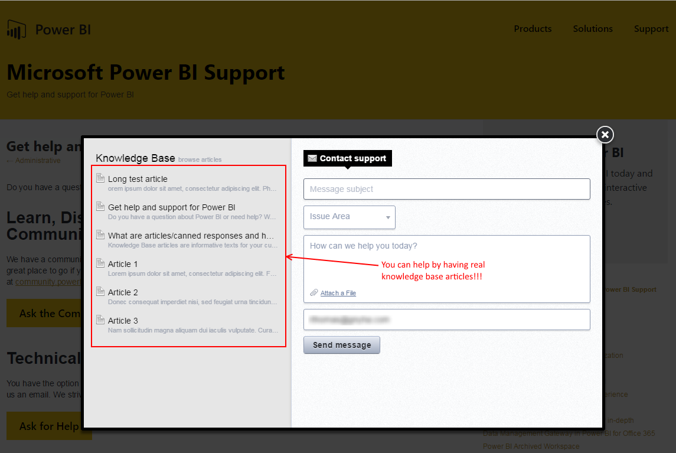Click the Microsoft Power BI Support heading

(x=146, y=73)
